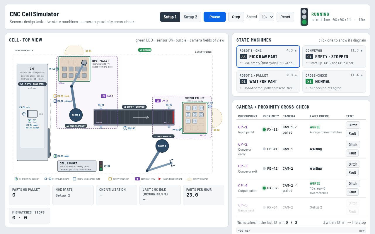The height and width of the screenshot is (234, 375).
Task: Click the Robot 1 base circle
Action: [76, 115]
